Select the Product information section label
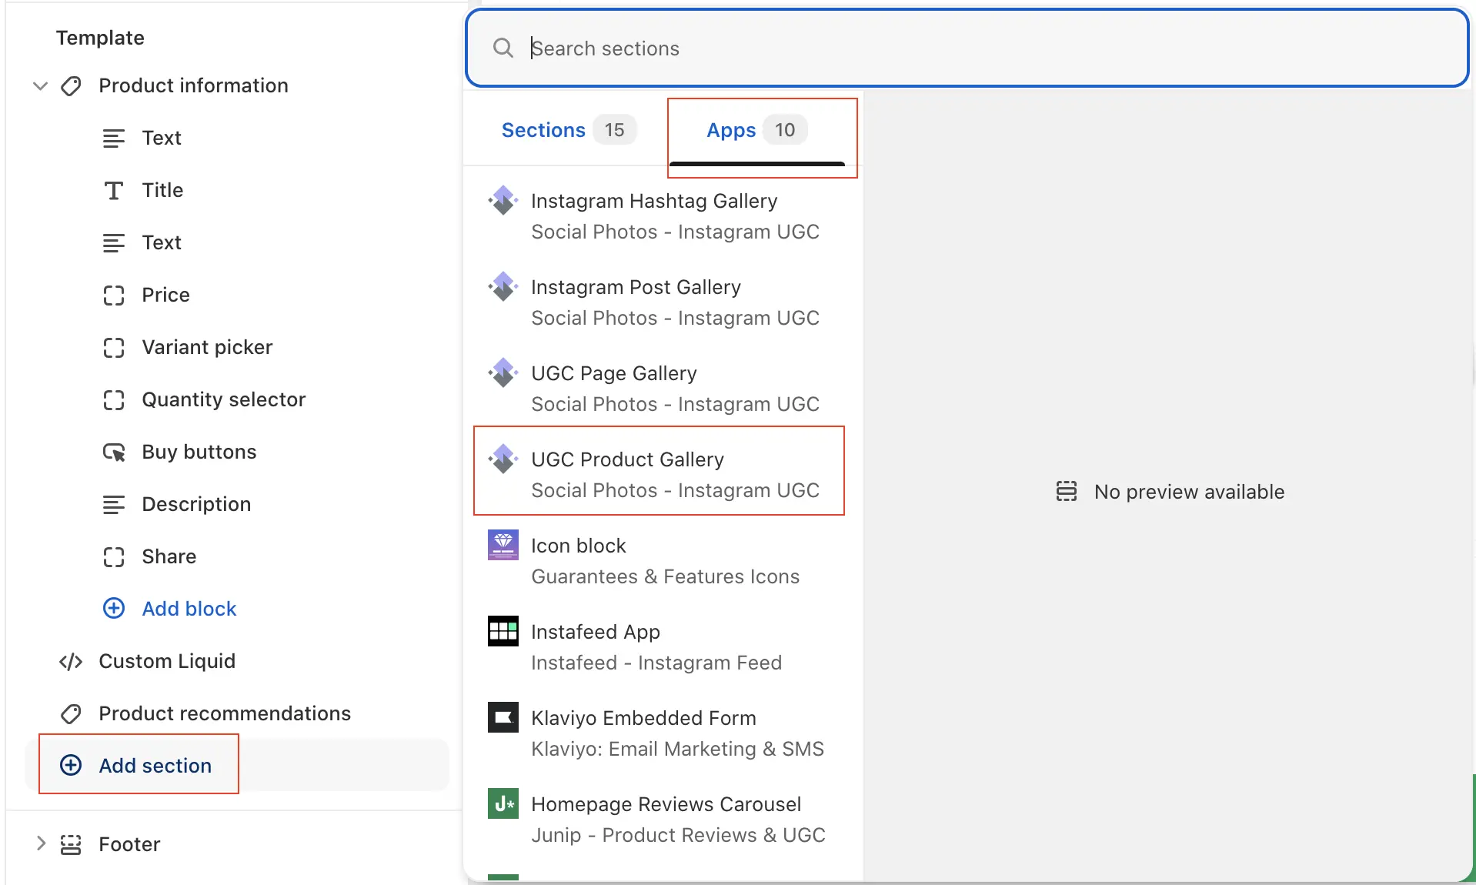Image resolution: width=1476 pixels, height=885 pixels. point(194,86)
